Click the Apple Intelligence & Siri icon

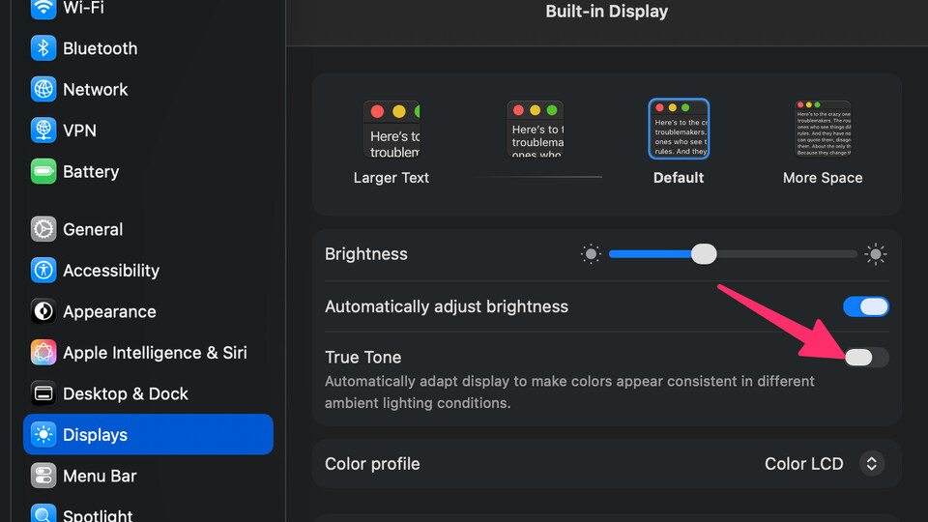(43, 353)
